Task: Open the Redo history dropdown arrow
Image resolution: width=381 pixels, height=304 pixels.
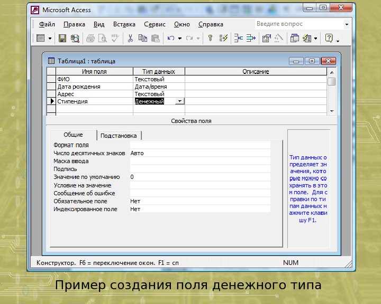Action: 198,39
